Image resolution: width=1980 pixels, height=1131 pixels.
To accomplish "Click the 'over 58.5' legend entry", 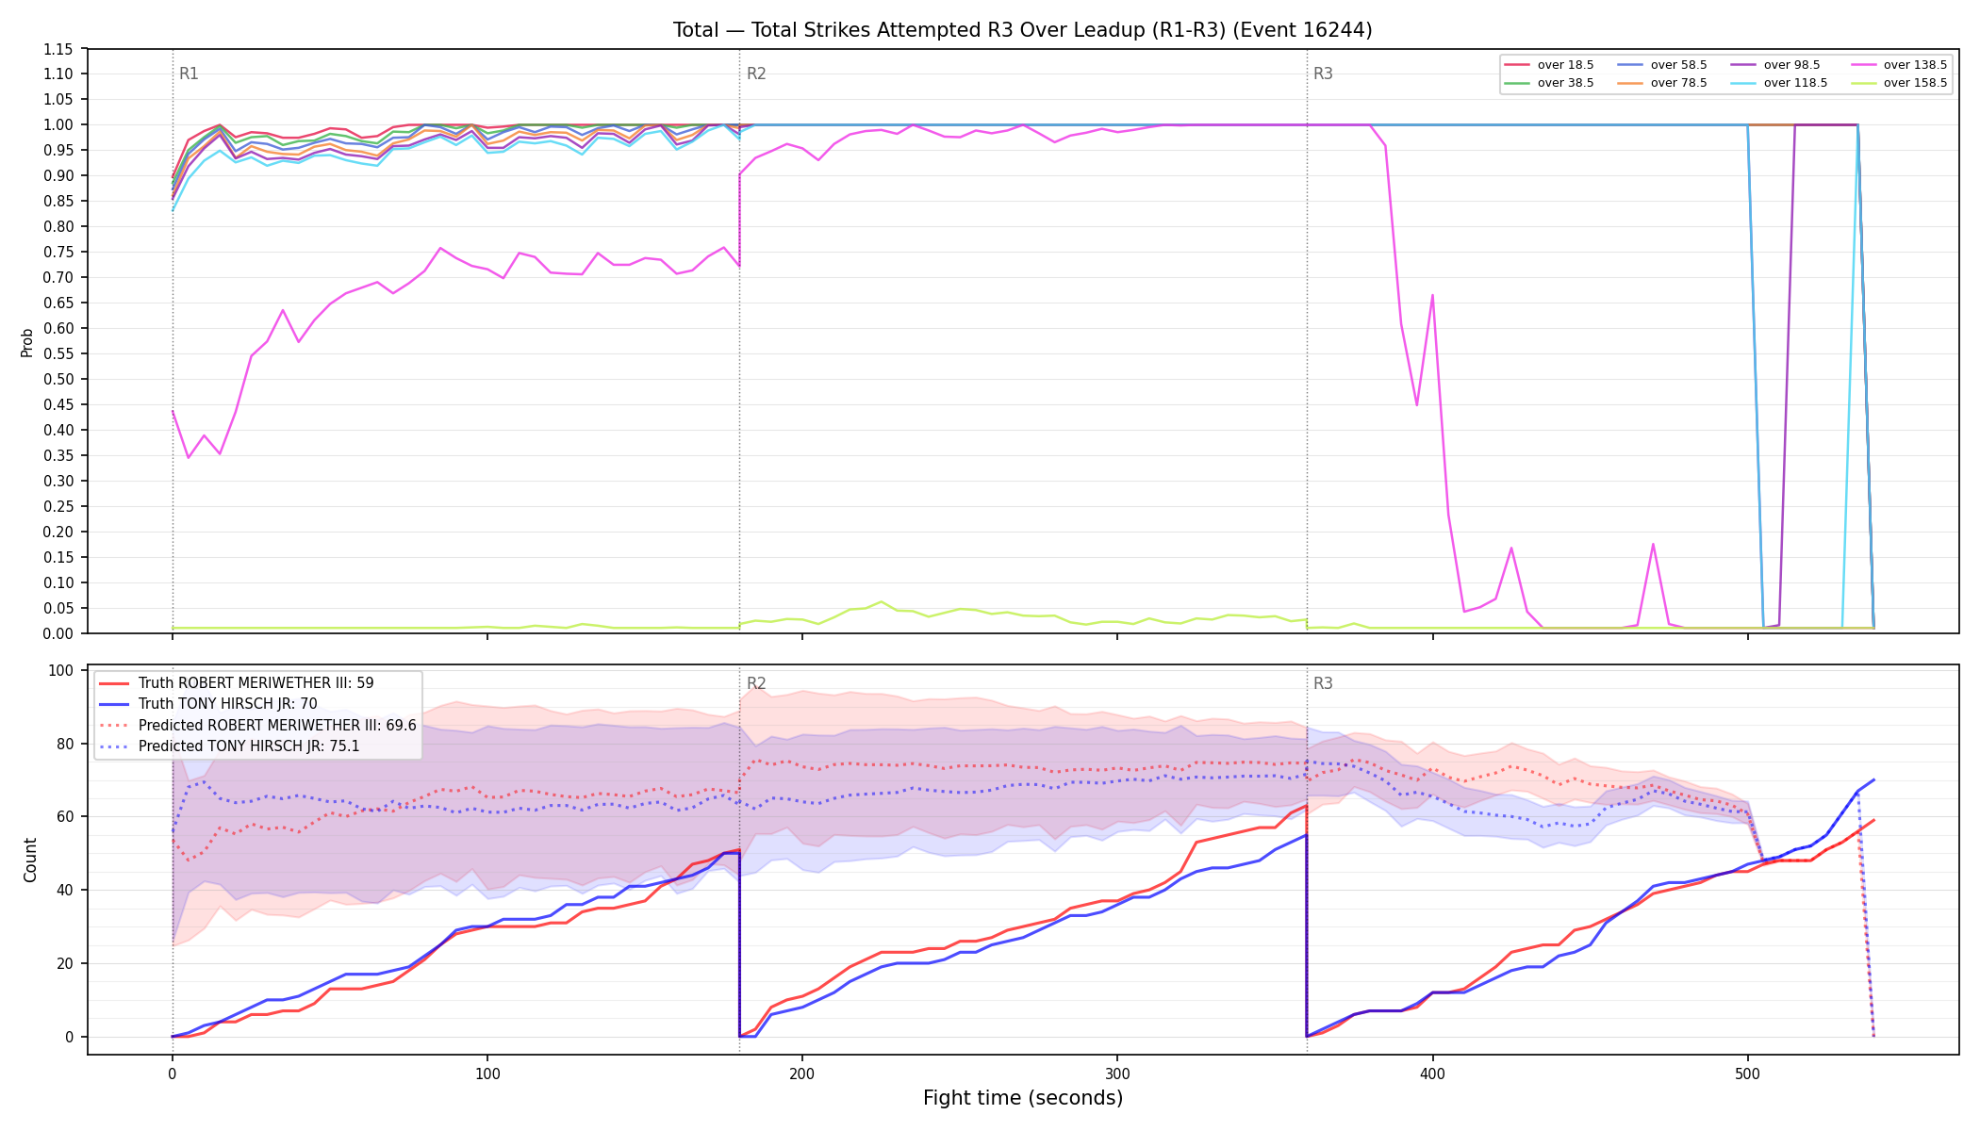I will pos(1662,65).
